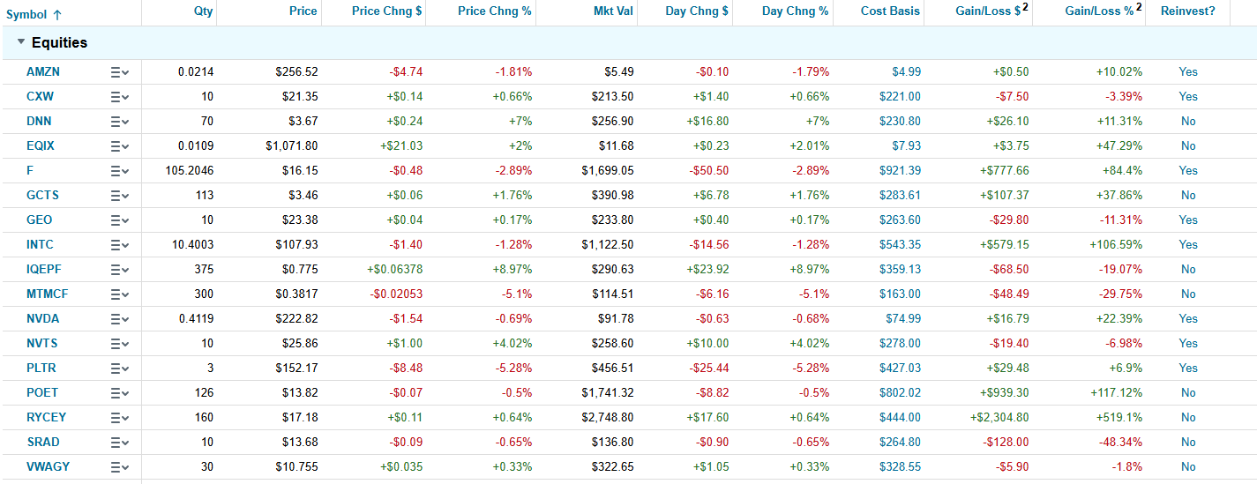The image size is (1257, 484).
Task: Select SRAD gain/loss percent -48.34%
Action: [x=1119, y=443]
